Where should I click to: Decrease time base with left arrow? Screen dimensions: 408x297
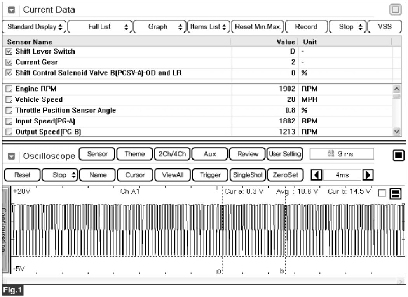click(x=317, y=175)
